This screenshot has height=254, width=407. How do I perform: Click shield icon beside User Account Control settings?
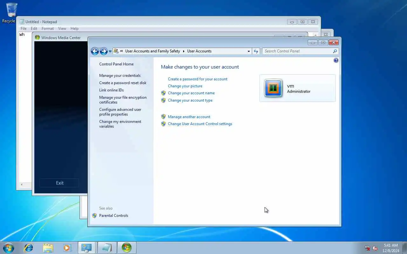163,124
